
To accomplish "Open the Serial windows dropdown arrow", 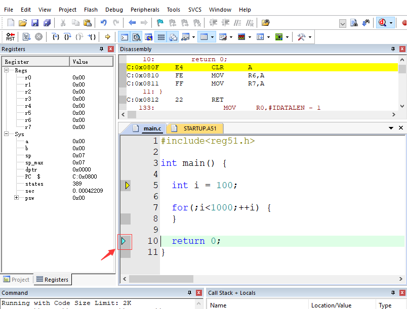I will 231,37.
